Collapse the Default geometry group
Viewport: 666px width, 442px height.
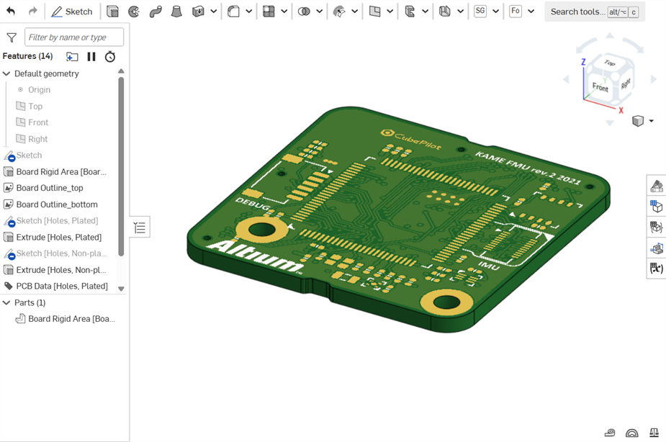tap(6, 74)
